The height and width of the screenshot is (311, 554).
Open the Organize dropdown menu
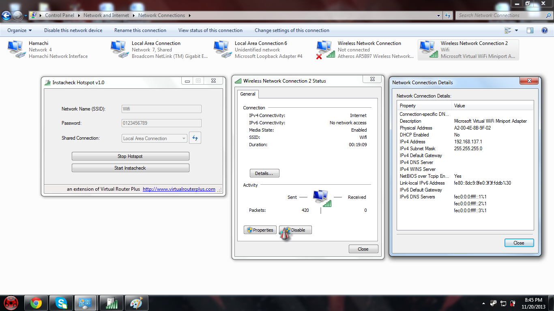[x=19, y=30]
